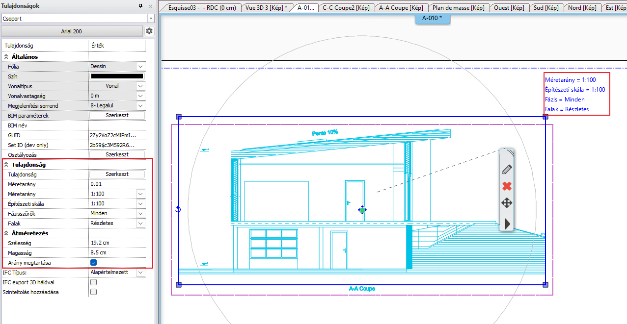627x324 pixels.
Task: Click the black Szín color swatch
Action: (x=117, y=76)
